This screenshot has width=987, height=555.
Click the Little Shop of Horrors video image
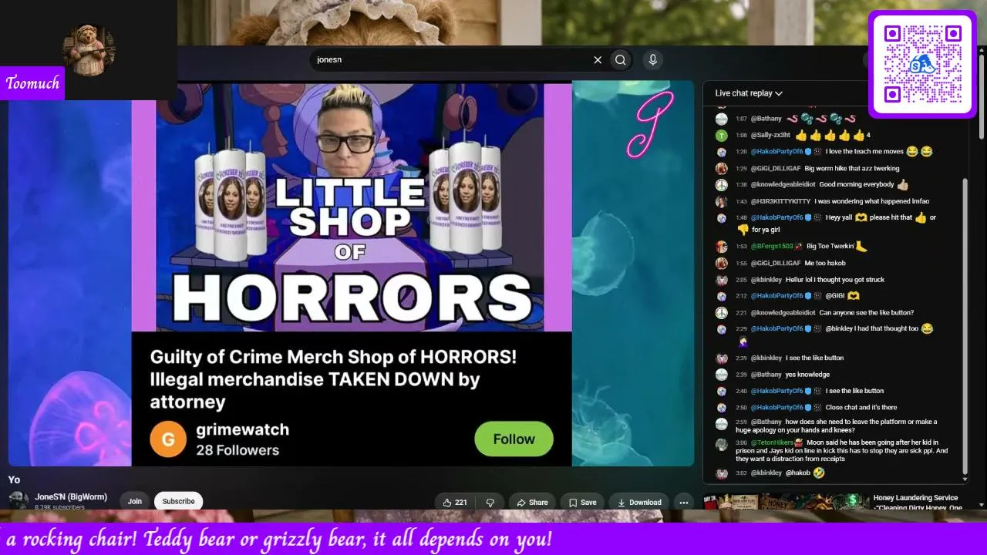click(x=352, y=207)
